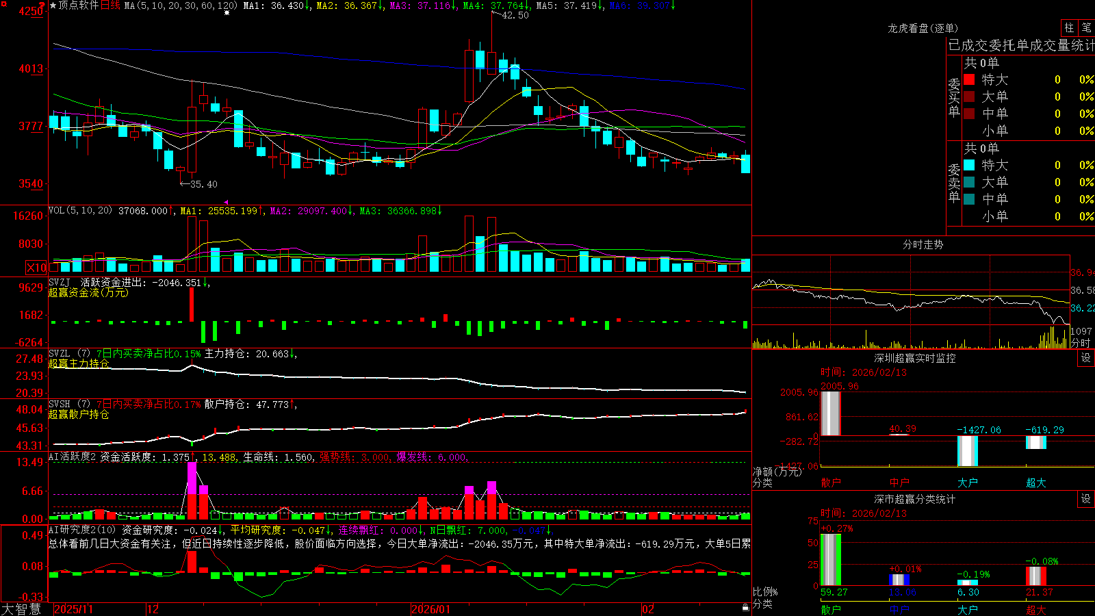Click the 7日内买卖净占比0.15% label
The height and width of the screenshot is (616, 1095).
point(149,354)
